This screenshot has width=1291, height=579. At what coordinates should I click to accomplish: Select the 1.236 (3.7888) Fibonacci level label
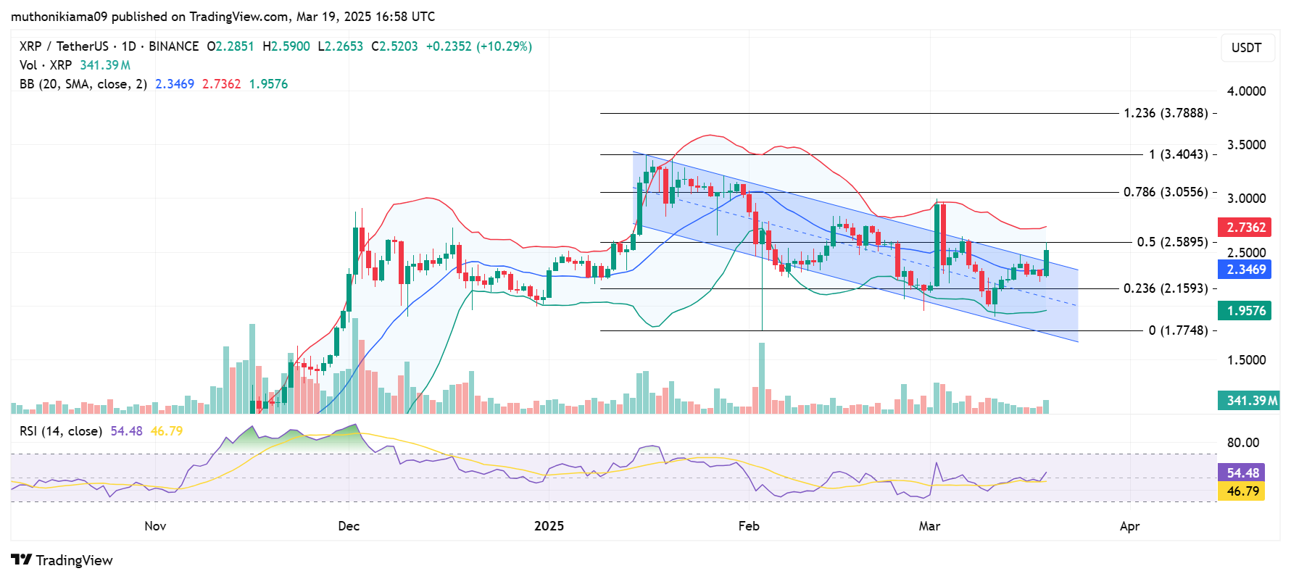click(x=1165, y=113)
